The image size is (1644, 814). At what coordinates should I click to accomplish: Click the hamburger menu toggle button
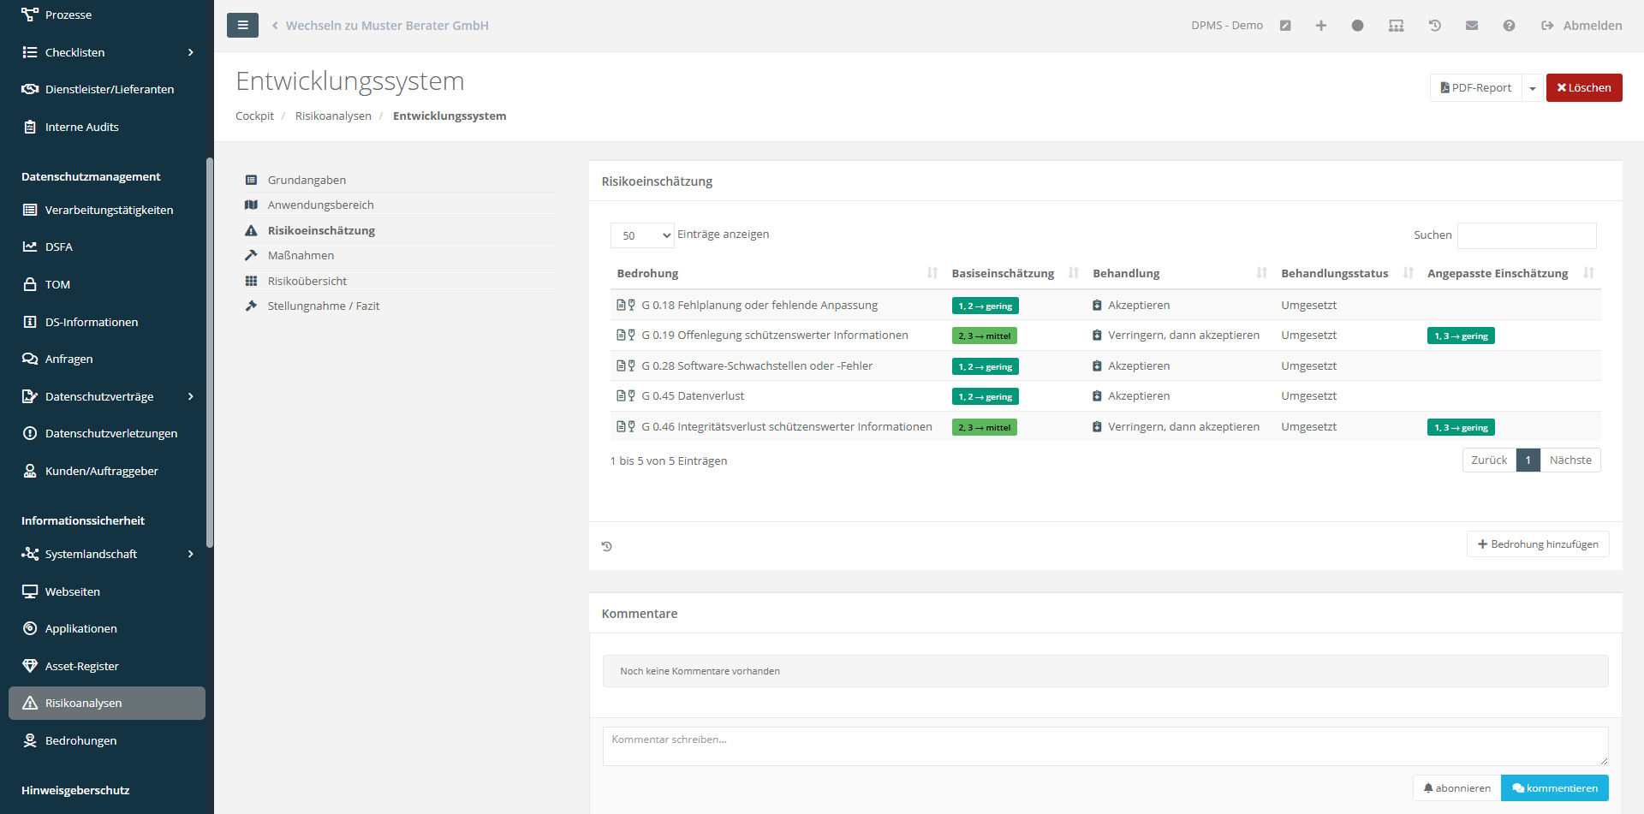click(242, 26)
